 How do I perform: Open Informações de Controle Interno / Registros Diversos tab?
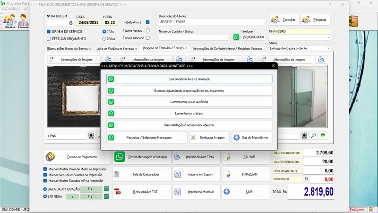tap(227, 49)
